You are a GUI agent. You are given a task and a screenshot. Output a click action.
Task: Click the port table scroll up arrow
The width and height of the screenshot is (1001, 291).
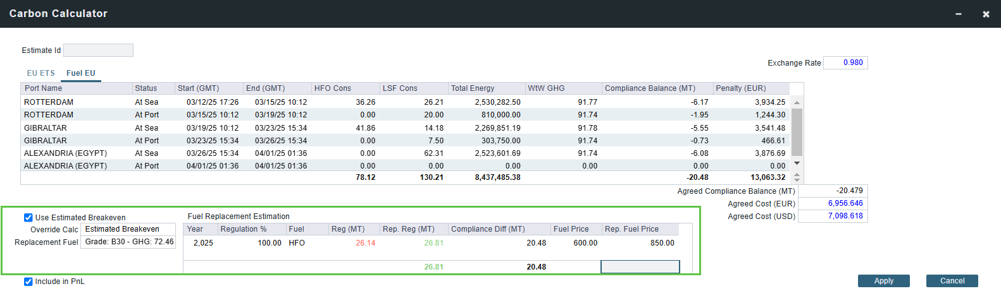point(797,102)
